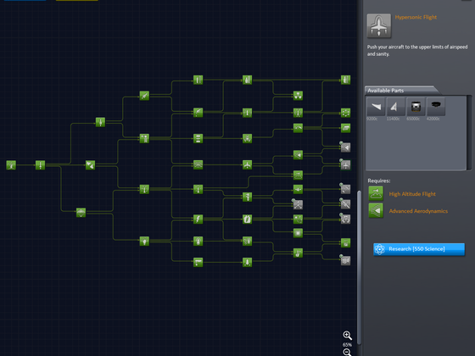Select the Landing node with flag-shaped icon
Viewport: 475px width, 356px height.
(x=198, y=262)
